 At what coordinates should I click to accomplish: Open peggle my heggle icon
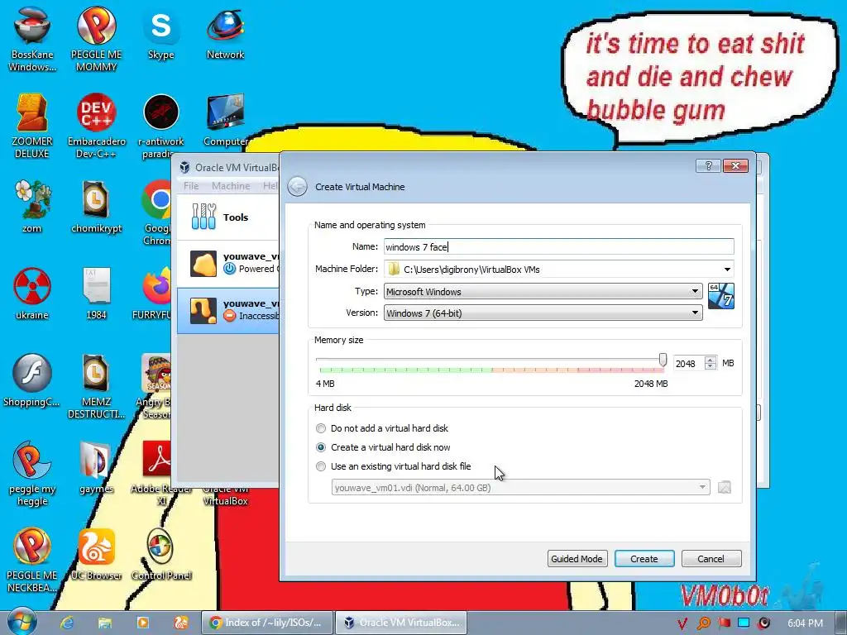[32, 473]
